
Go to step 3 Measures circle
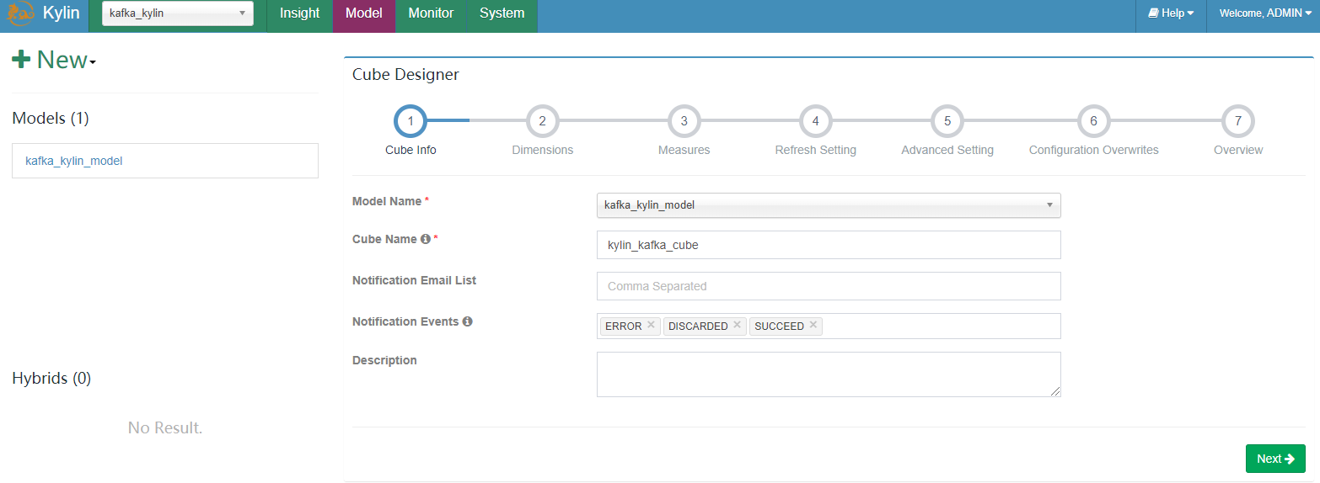[684, 121]
